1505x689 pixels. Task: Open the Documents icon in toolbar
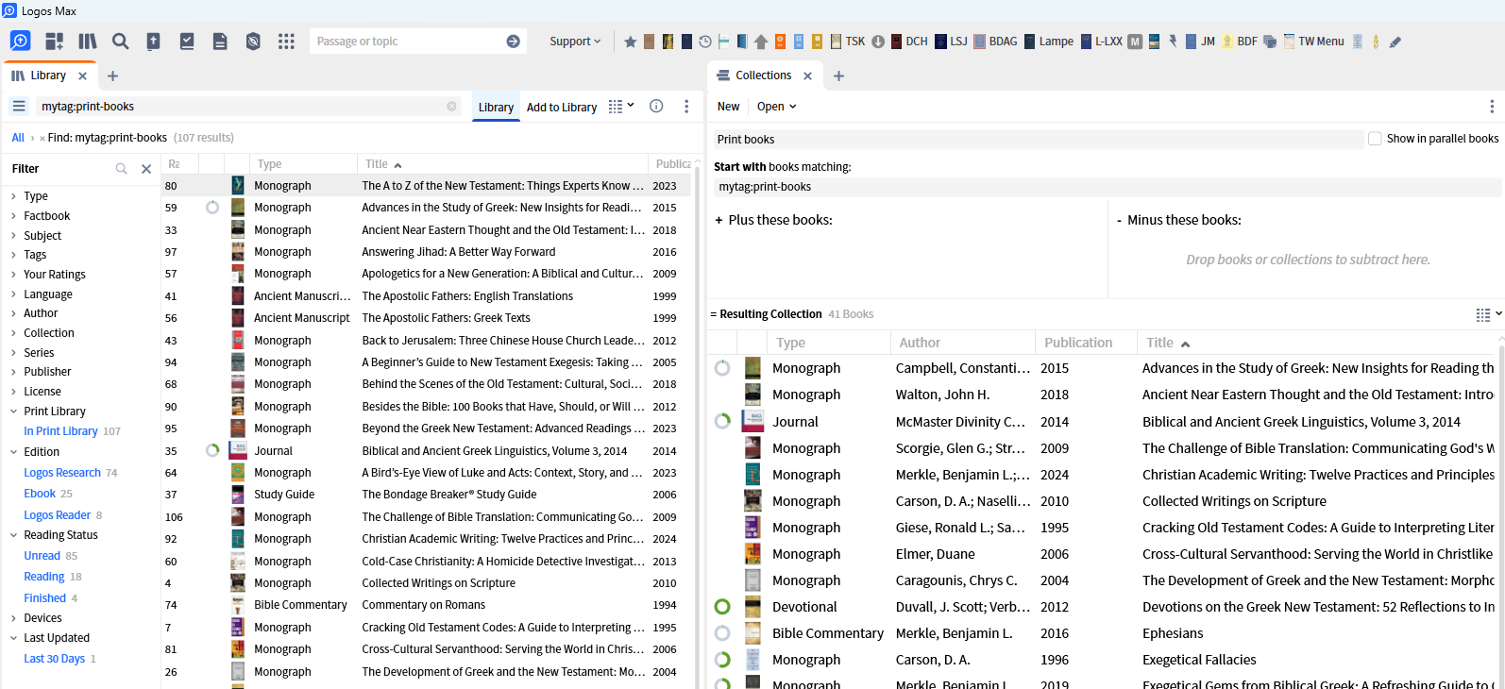coord(220,41)
